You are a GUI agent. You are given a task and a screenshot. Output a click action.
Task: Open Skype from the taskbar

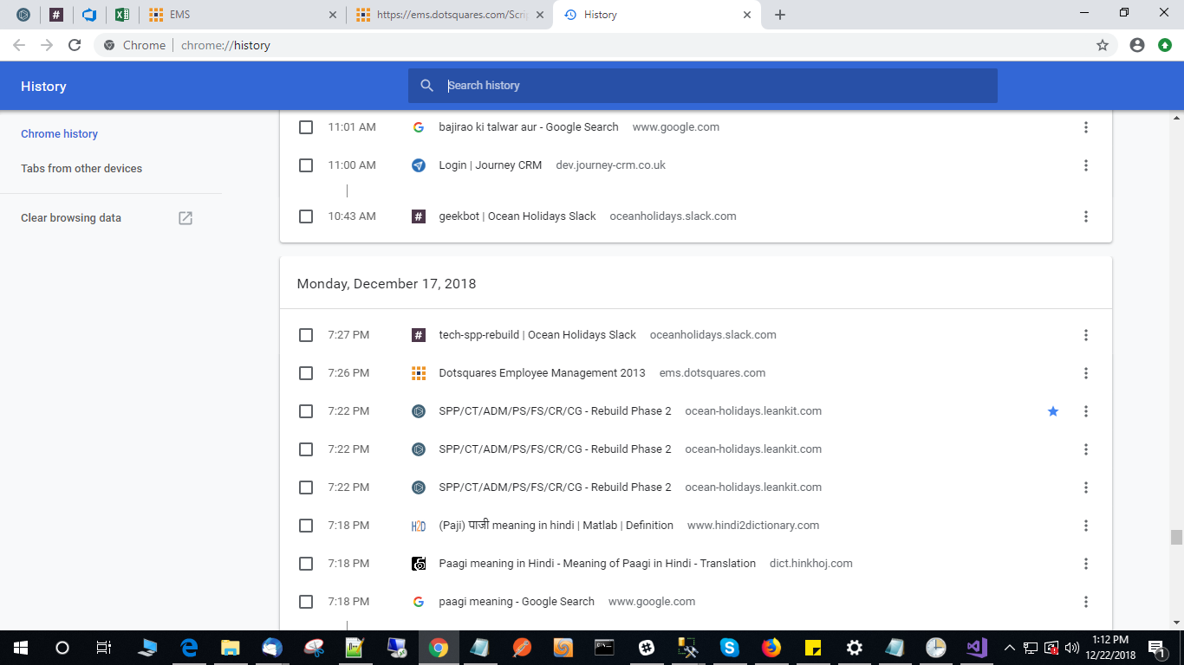729,648
